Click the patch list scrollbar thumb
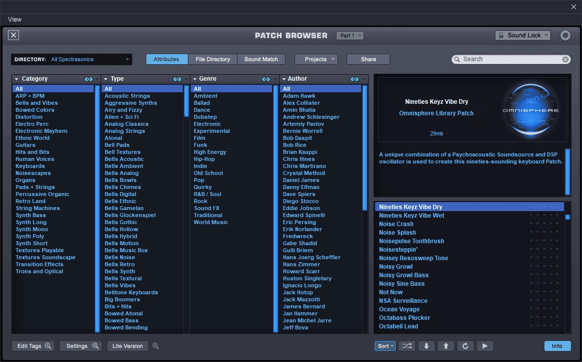The image size is (582, 362). click(x=567, y=217)
